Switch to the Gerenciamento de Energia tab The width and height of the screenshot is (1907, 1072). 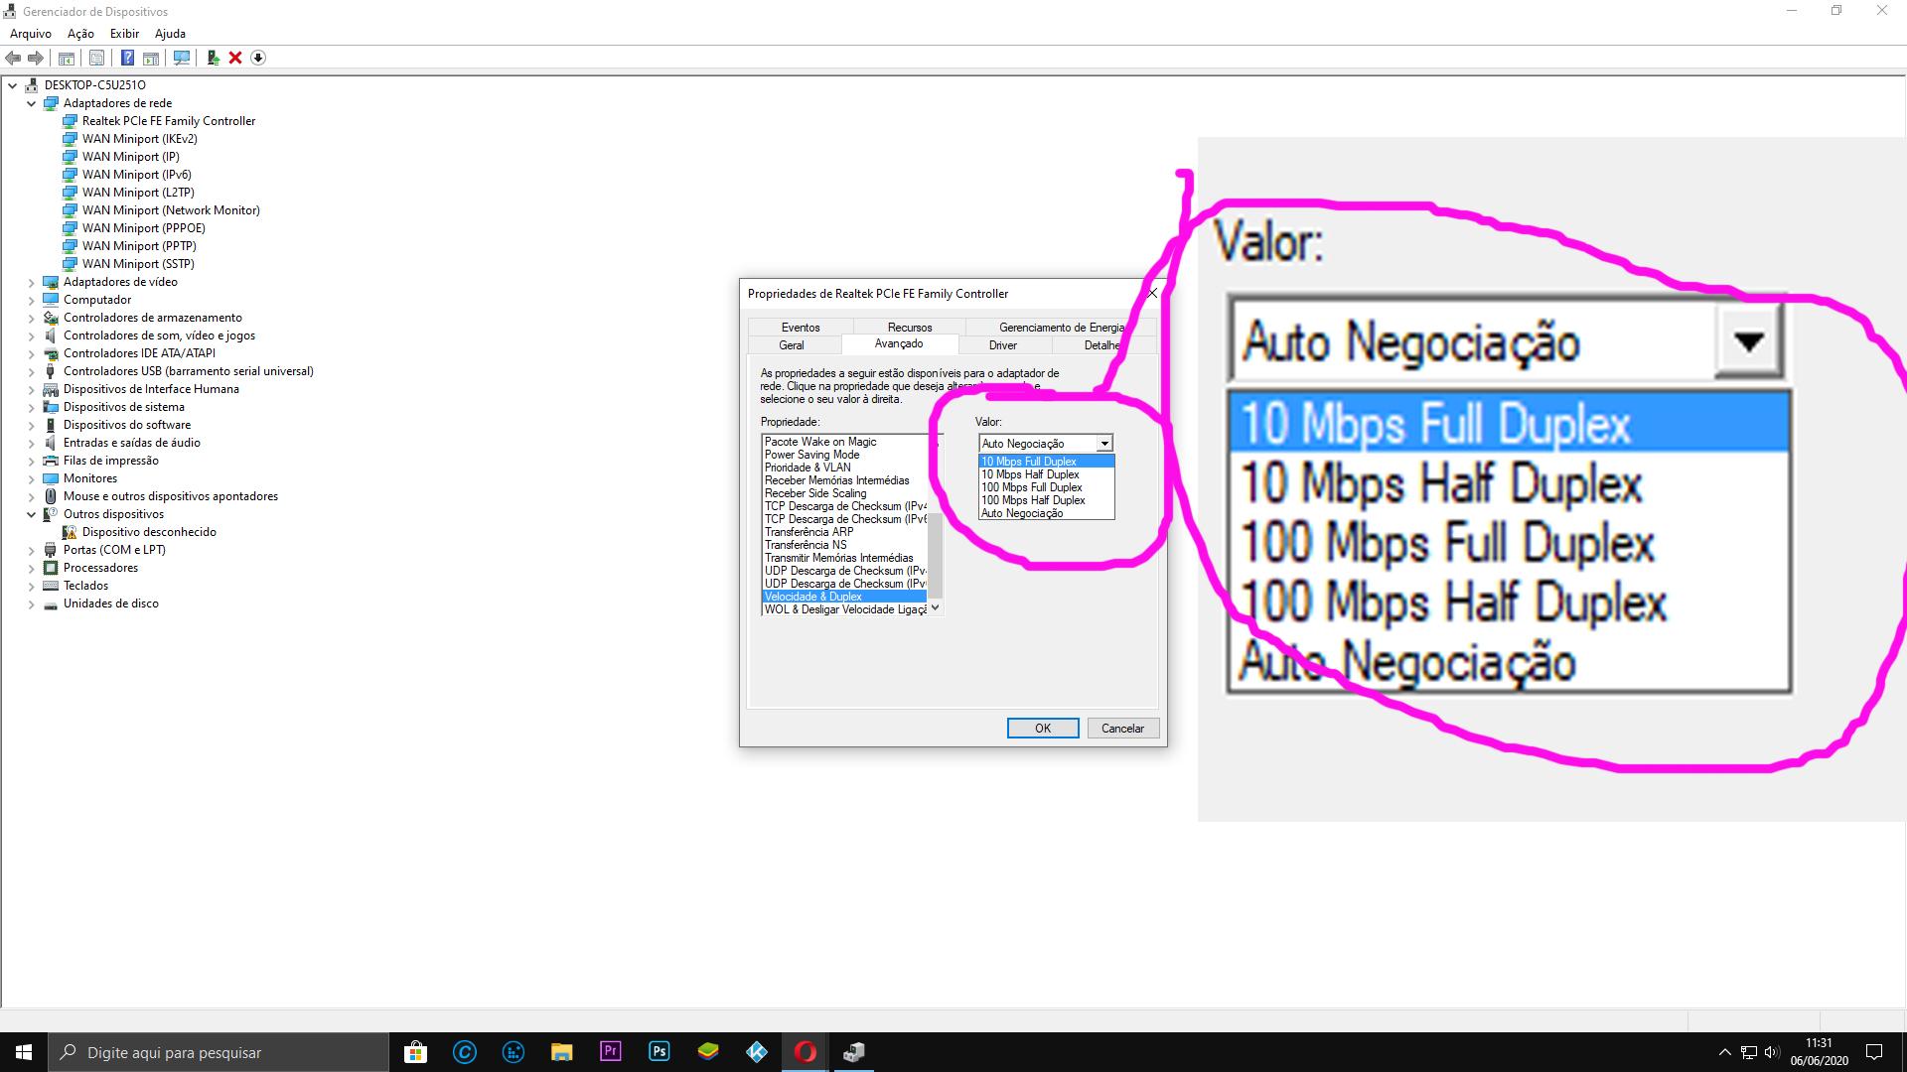(x=1062, y=328)
